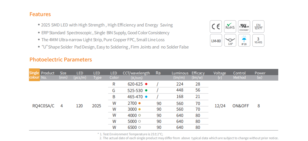The height and width of the screenshot is (141, 308).
Task: Click the IP20 umbrella rating icon
Action: (244, 40)
